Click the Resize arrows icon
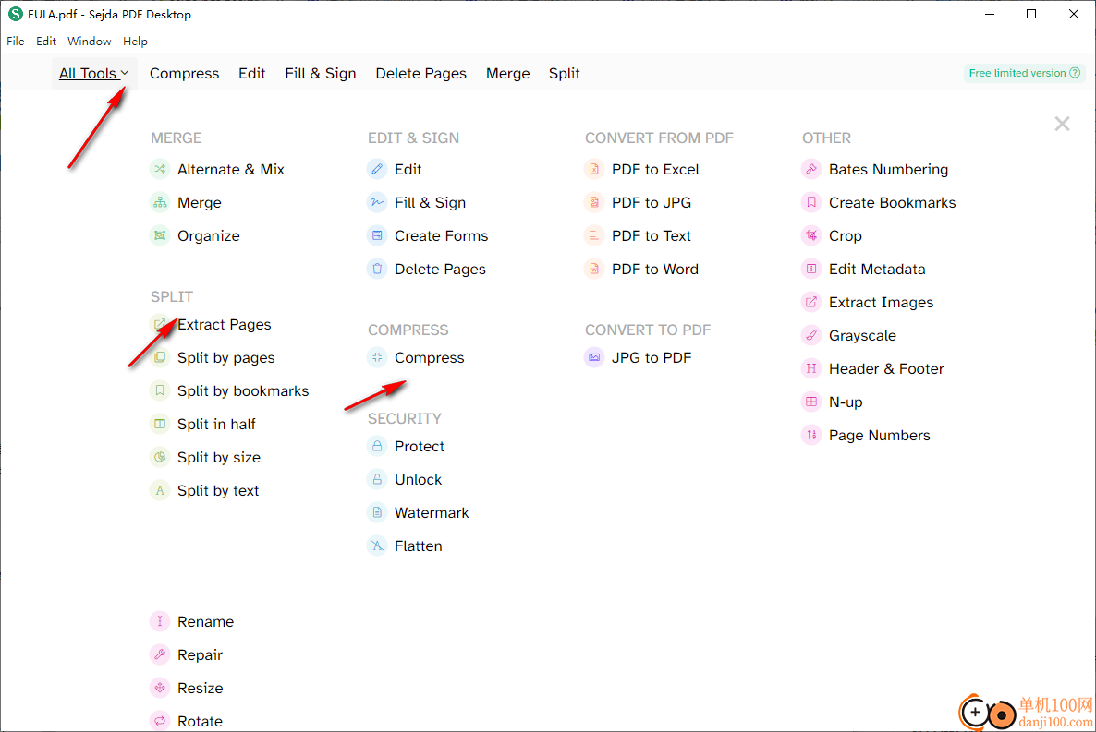Image resolution: width=1096 pixels, height=732 pixels. point(160,688)
